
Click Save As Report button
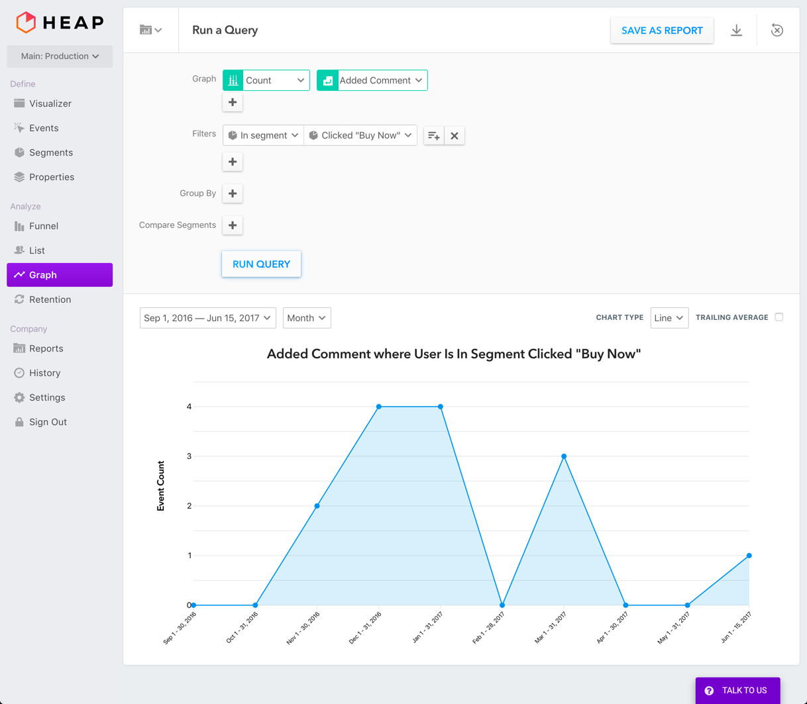coord(662,30)
